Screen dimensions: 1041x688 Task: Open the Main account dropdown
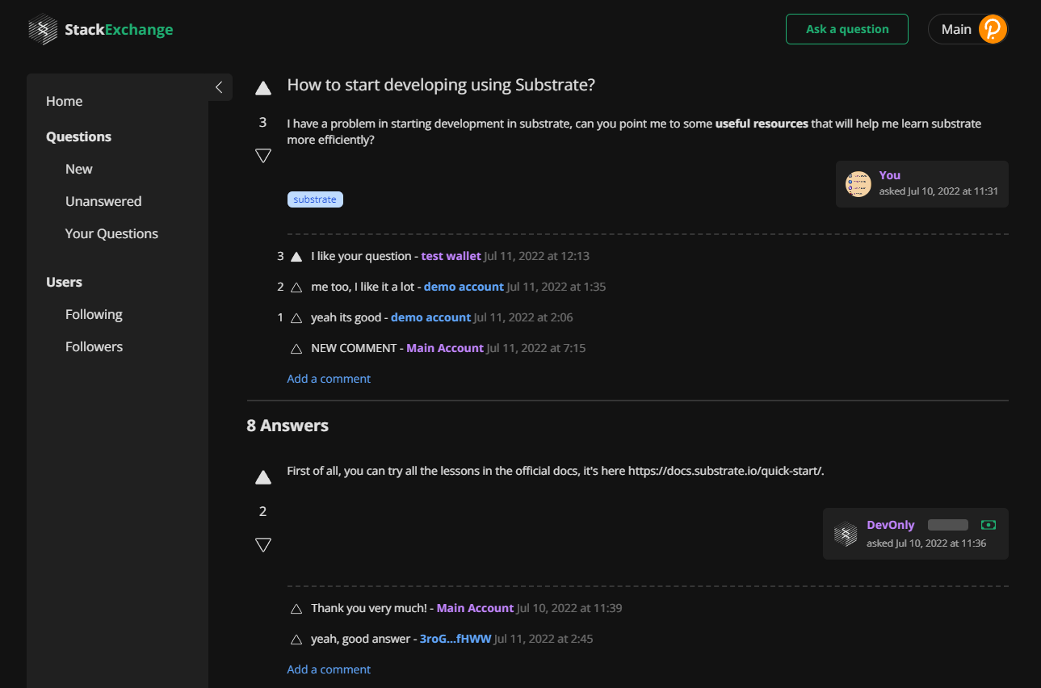[956, 29]
